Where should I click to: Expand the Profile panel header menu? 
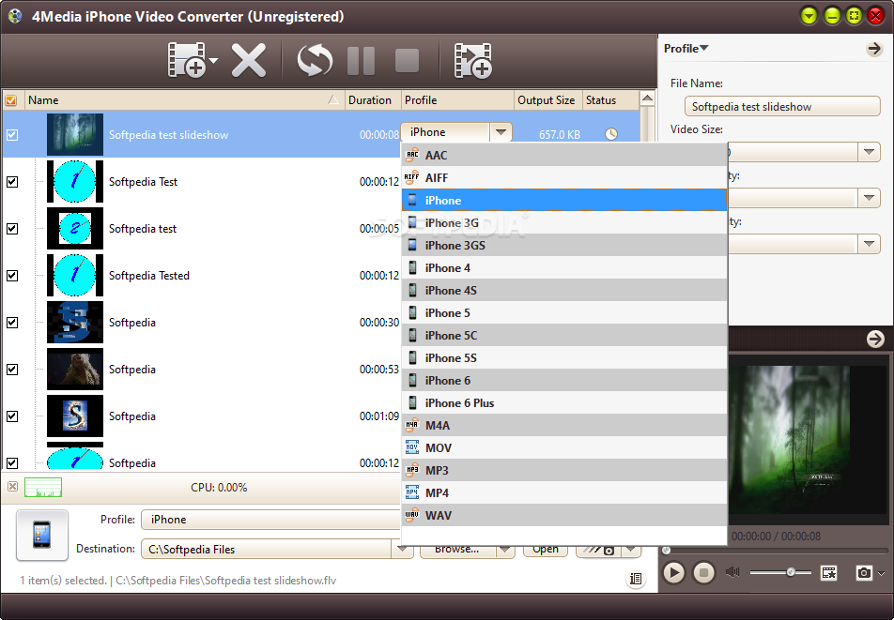tap(686, 49)
